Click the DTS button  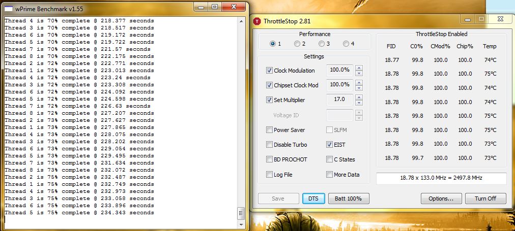tap(313, 199)
